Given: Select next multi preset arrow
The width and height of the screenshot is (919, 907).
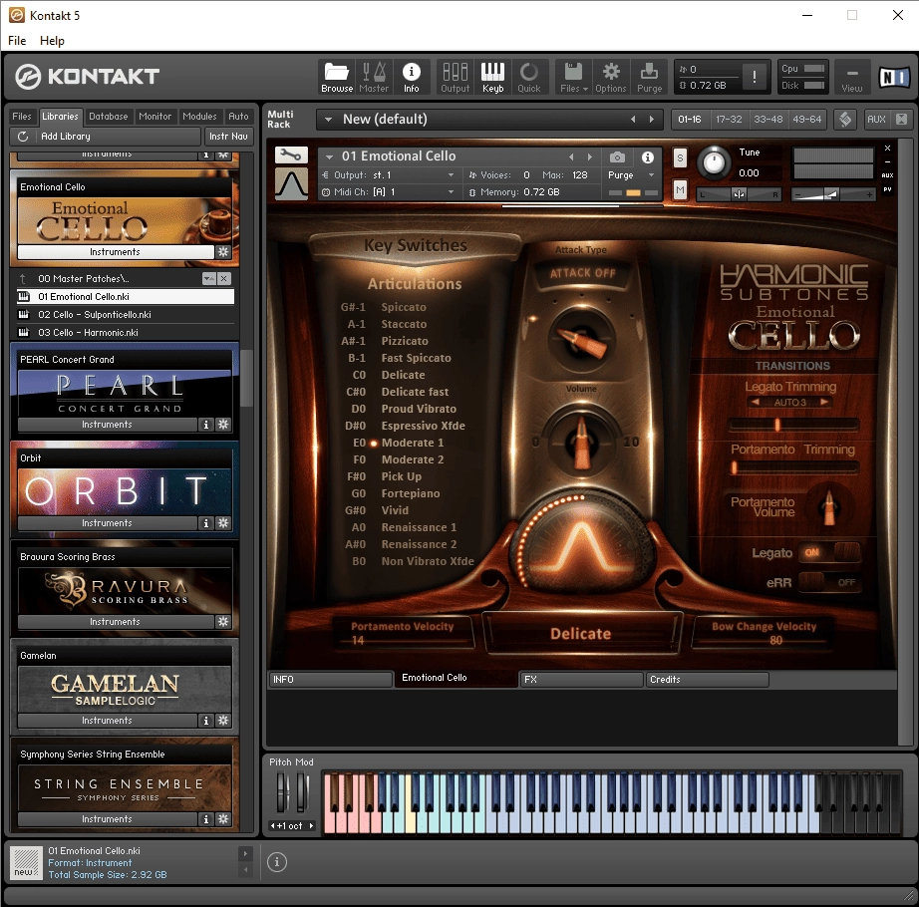Looking at the screenshot, I should tap(651, 119).
